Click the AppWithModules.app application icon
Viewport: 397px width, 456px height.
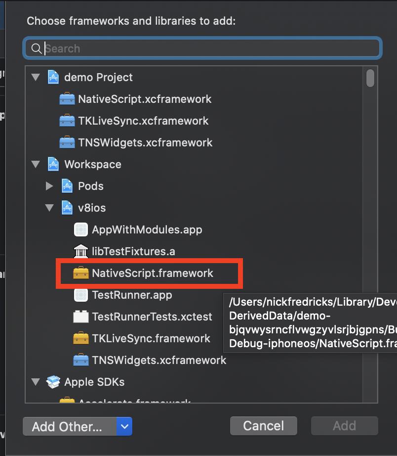point(81,229)
